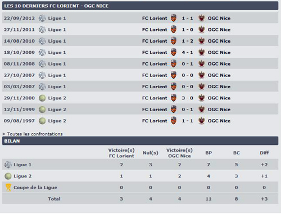
Task: Open the 3 - 0 score of 29/11/2000
Action: pyautogui.click(x=187, y=98)
